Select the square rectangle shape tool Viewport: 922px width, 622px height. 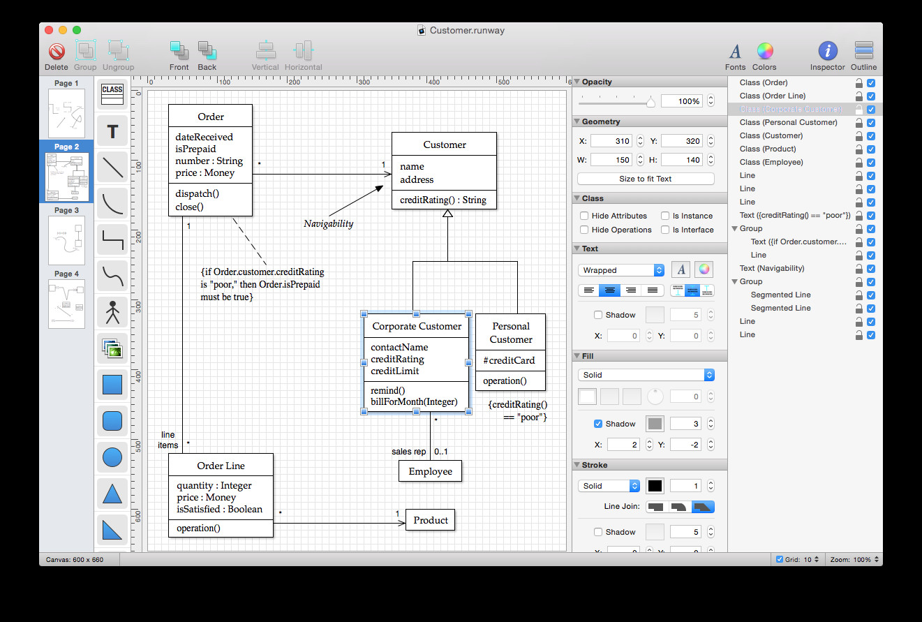coord(112,385)
